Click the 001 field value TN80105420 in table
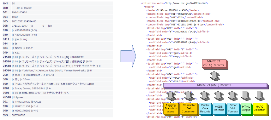 (19, 12)
